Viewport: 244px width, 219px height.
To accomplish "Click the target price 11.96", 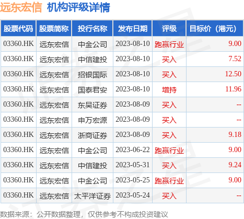I will [234, 89].
